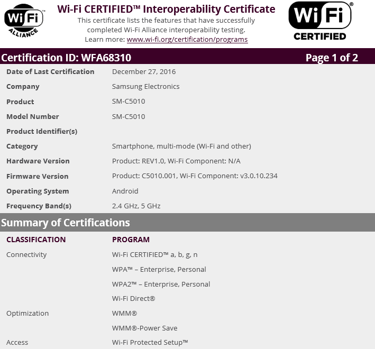Select the Wi-Fi Direct program entry

pos(133,299)
